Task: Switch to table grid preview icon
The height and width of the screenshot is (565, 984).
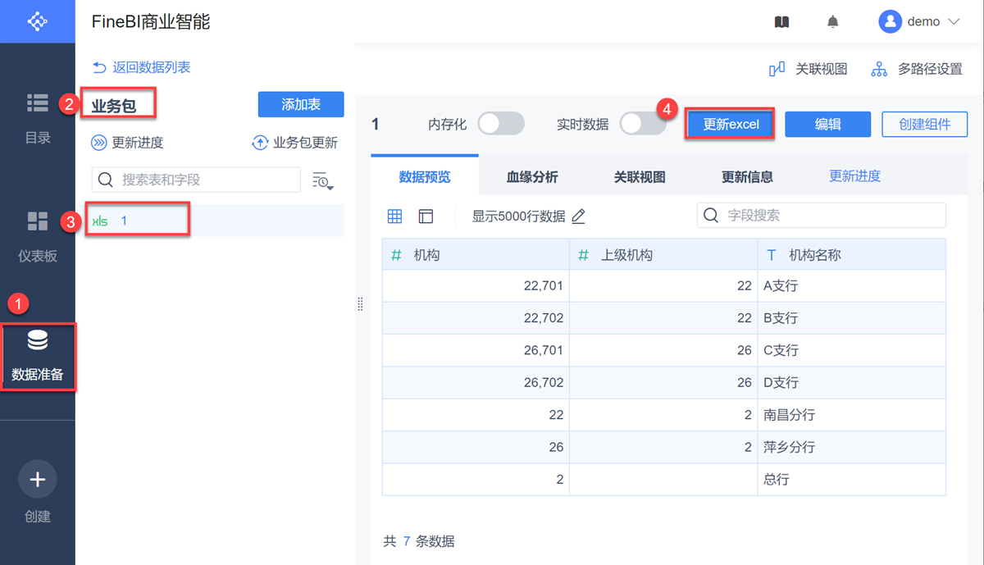Action: point(394,216)
